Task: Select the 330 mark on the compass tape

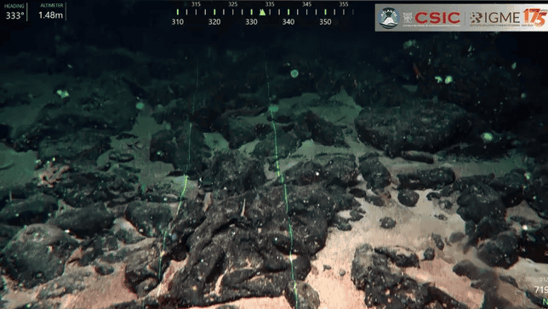Action: (251, 21)
